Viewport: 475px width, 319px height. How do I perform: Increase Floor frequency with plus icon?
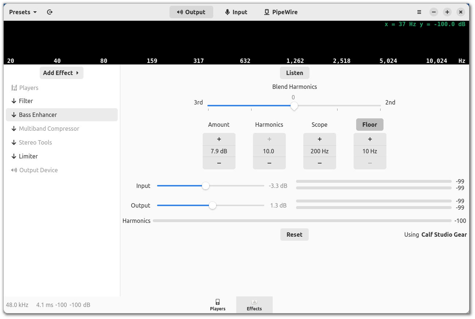coord(370,139)
